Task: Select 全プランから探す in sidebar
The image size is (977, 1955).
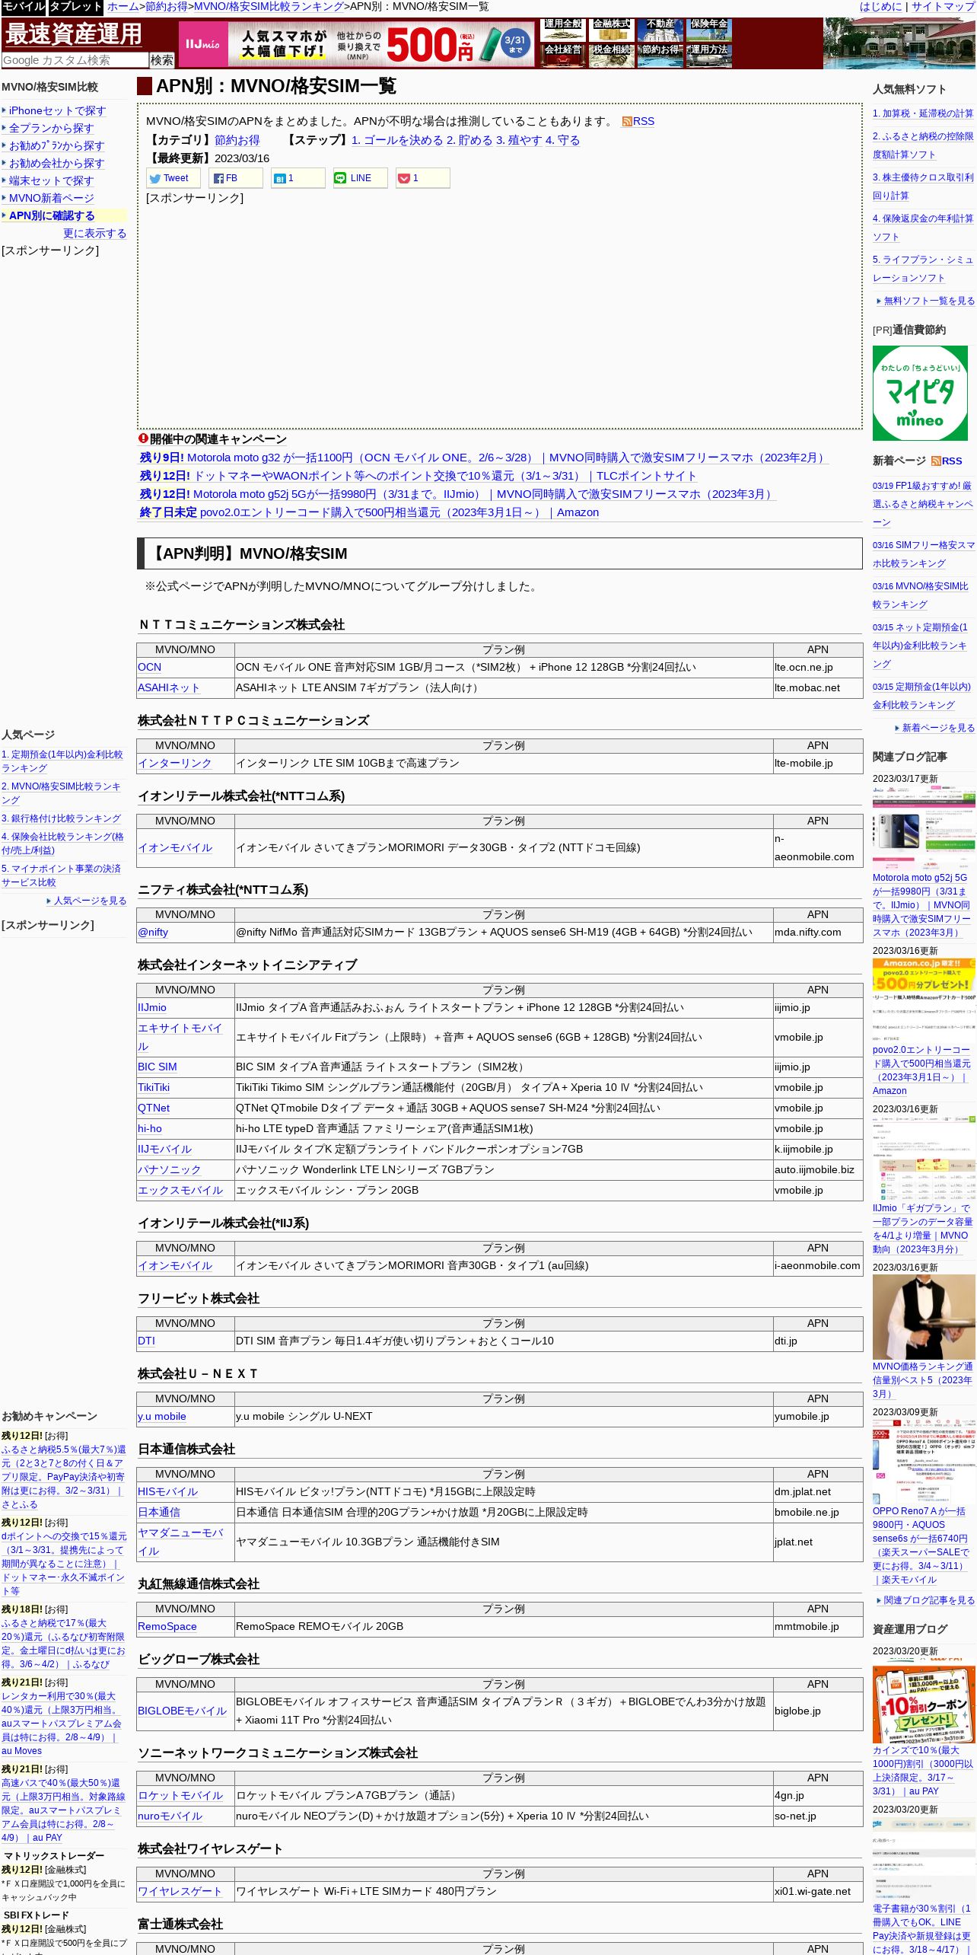Action: tap(51, 129)
